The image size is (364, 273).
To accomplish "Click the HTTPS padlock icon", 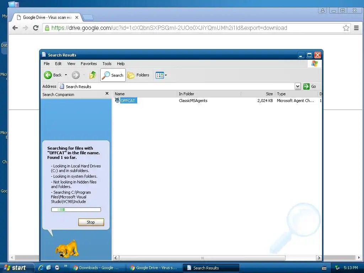I will 47,28.
